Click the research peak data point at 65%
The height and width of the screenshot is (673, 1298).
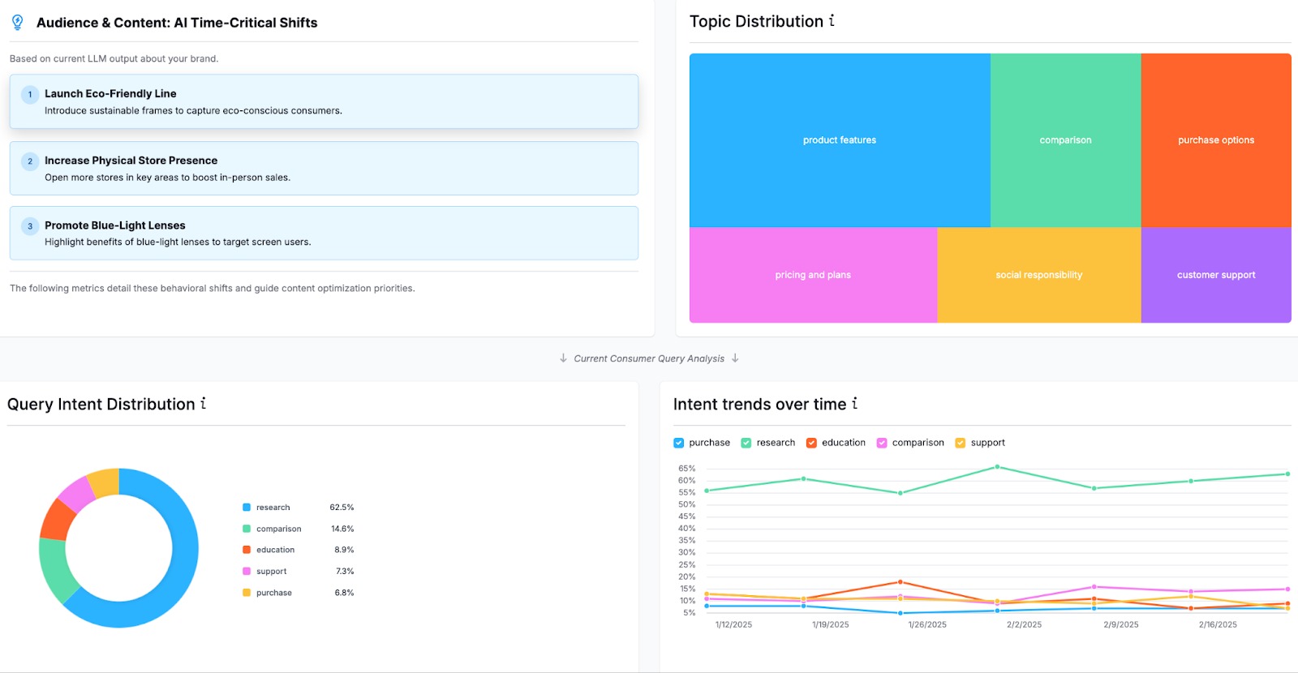(997, 467)
